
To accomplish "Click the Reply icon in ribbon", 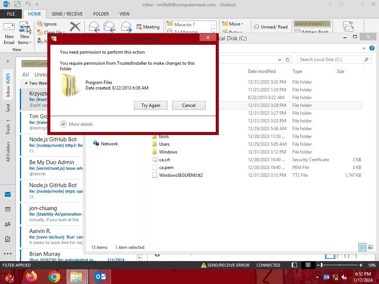I will click(94, 27).
